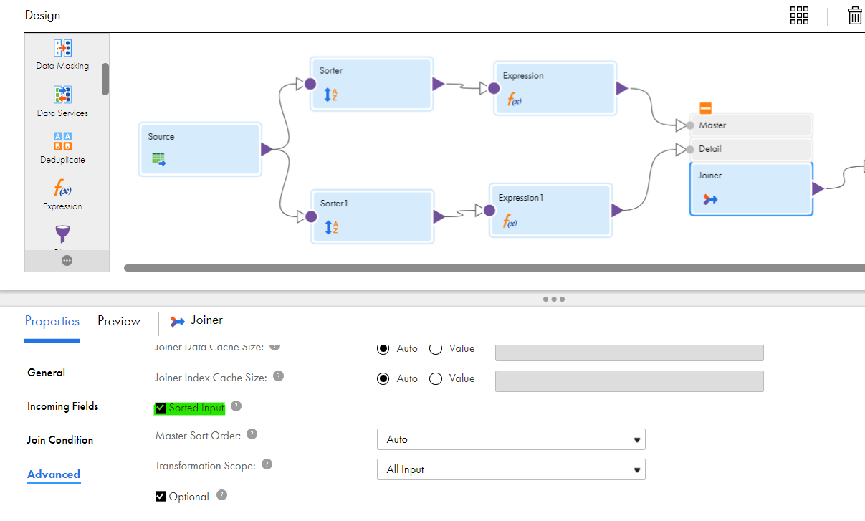Open the Join Condition section

point(60,440)
